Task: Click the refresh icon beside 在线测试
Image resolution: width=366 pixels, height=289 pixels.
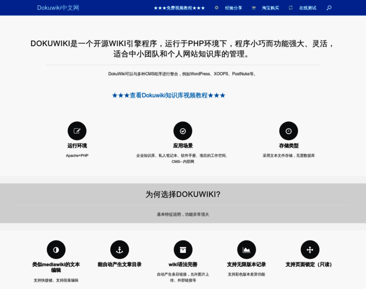Action: point(290,8)
